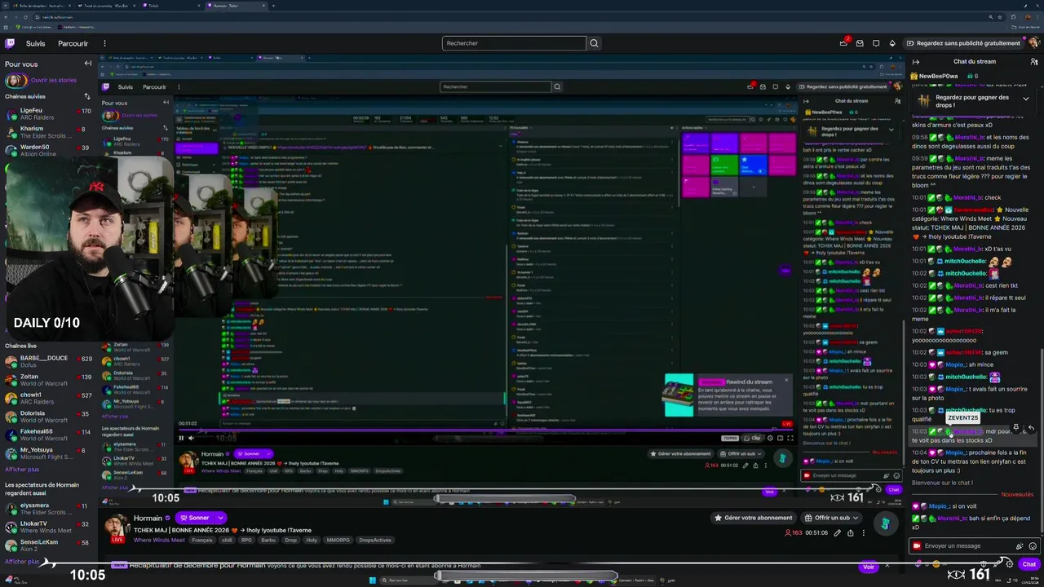This screenshot has height=587, width=1044.
Task: Dismiss the December recap banner with its X
Action: 887,566
